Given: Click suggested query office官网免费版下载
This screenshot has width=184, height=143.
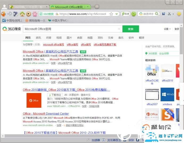Looking at the screenshot, I should 105,45.
